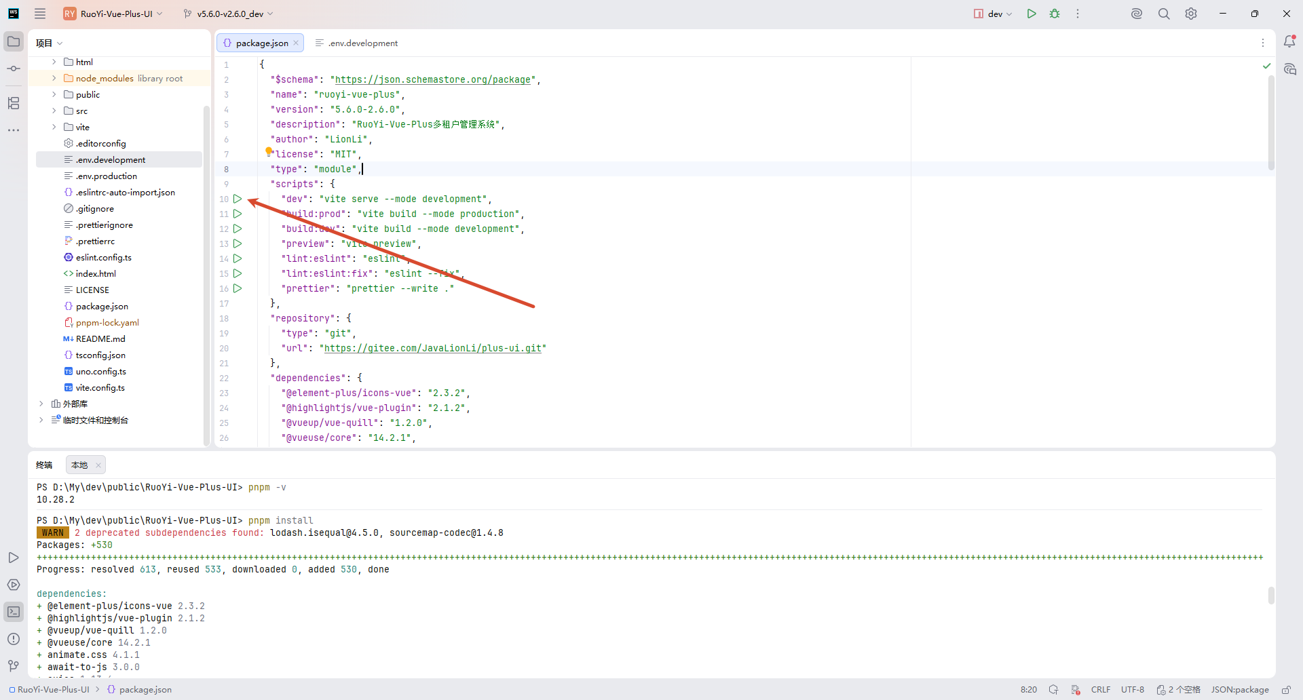
Task: Open the Problems tool window icon
Action: 14,639
